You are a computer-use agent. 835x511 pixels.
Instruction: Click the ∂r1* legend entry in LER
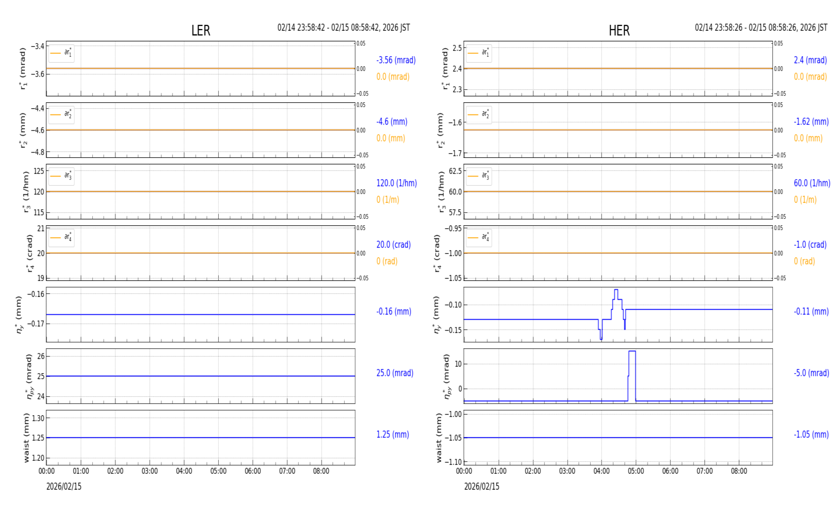pyautogui.click(x=62, y=53)
